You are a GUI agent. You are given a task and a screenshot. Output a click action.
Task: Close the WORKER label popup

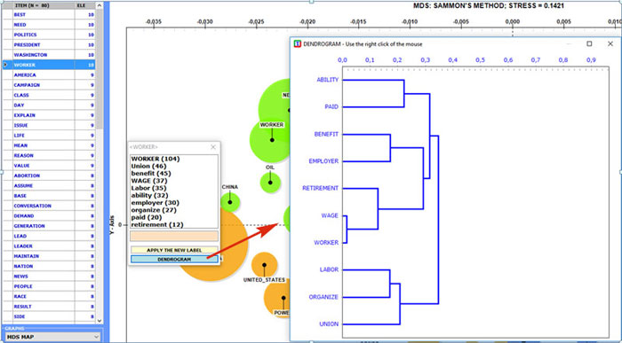(213, 147)
